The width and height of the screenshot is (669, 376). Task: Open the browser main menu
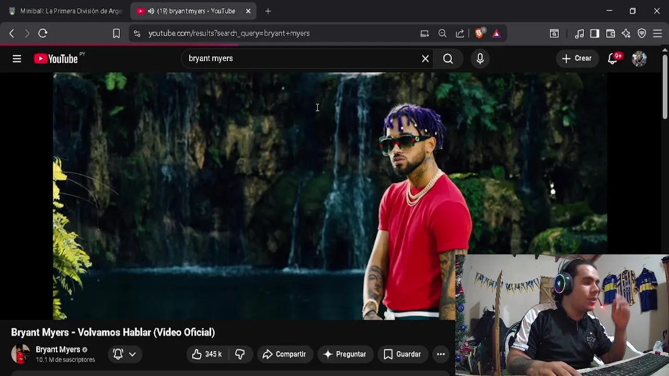(658, 33)
